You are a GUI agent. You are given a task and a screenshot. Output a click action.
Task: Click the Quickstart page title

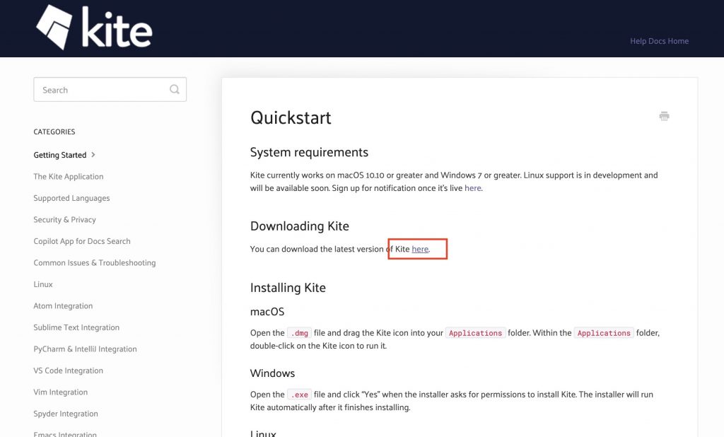[291, 118]
